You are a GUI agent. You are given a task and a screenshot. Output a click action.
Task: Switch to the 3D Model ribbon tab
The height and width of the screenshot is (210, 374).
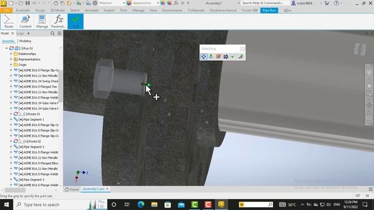[x=57, y=10]
